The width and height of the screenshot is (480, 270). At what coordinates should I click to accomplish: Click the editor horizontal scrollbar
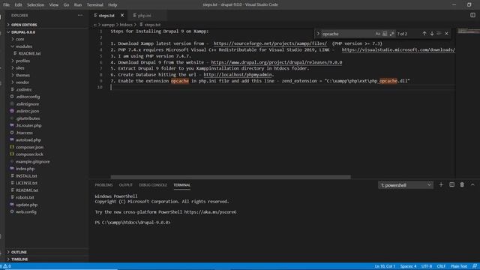pos(230,177)
